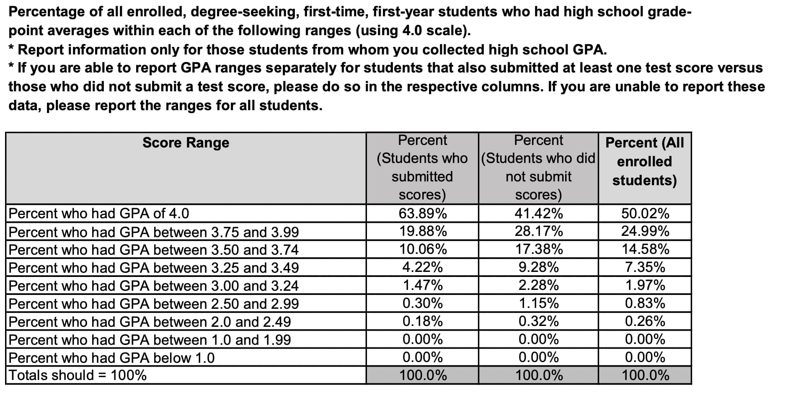
Task: Click the 63.89% cell for GPA 4.0
Action: click(422, 213)
